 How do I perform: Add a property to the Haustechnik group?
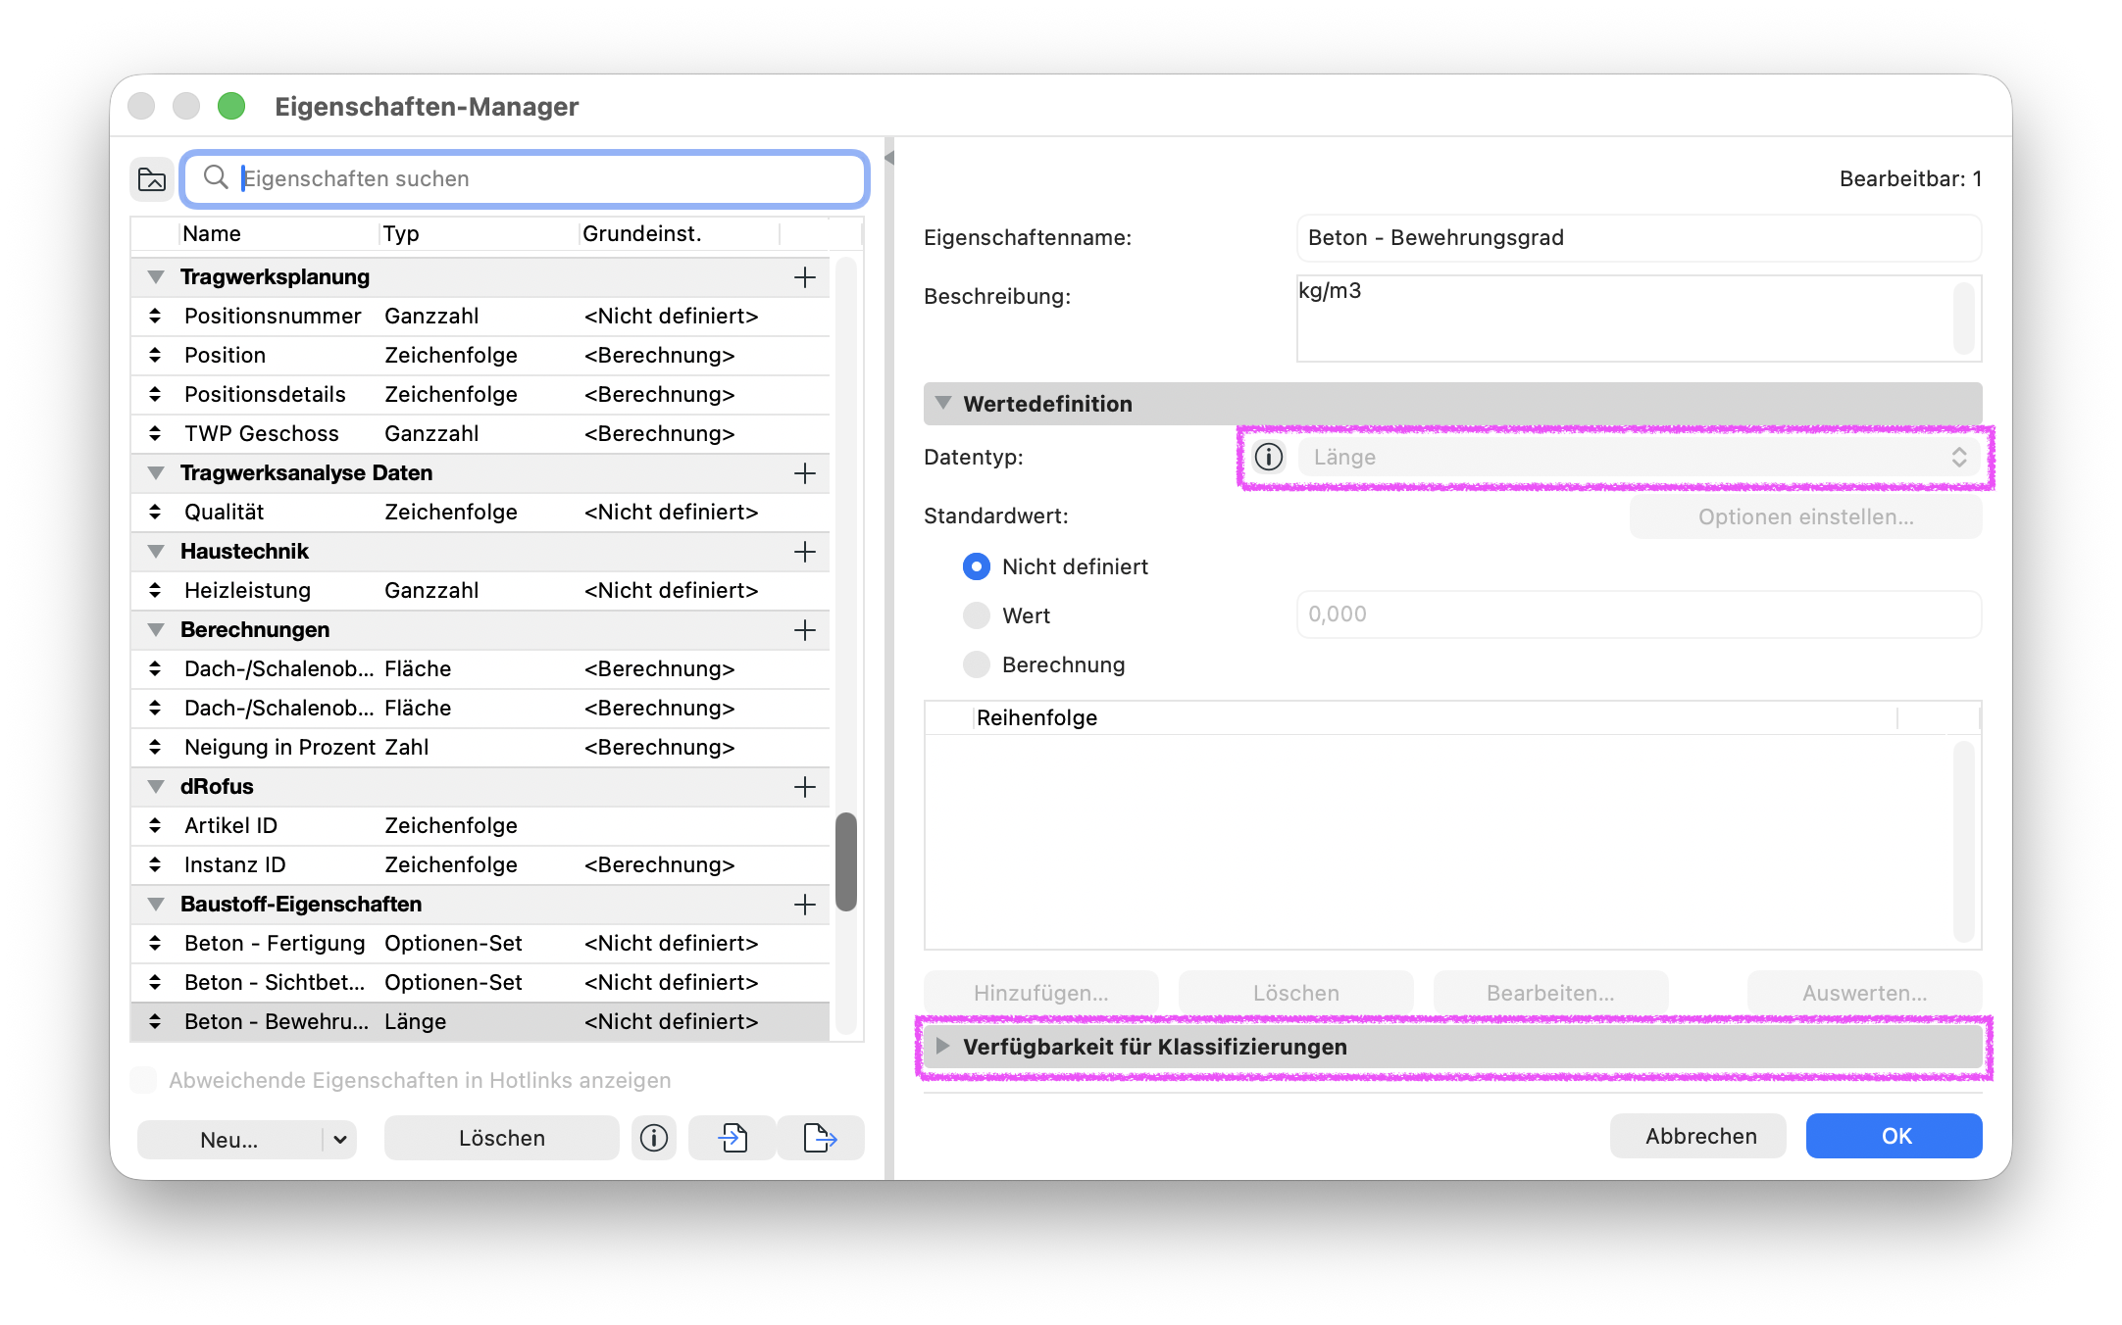click(805, 552)
